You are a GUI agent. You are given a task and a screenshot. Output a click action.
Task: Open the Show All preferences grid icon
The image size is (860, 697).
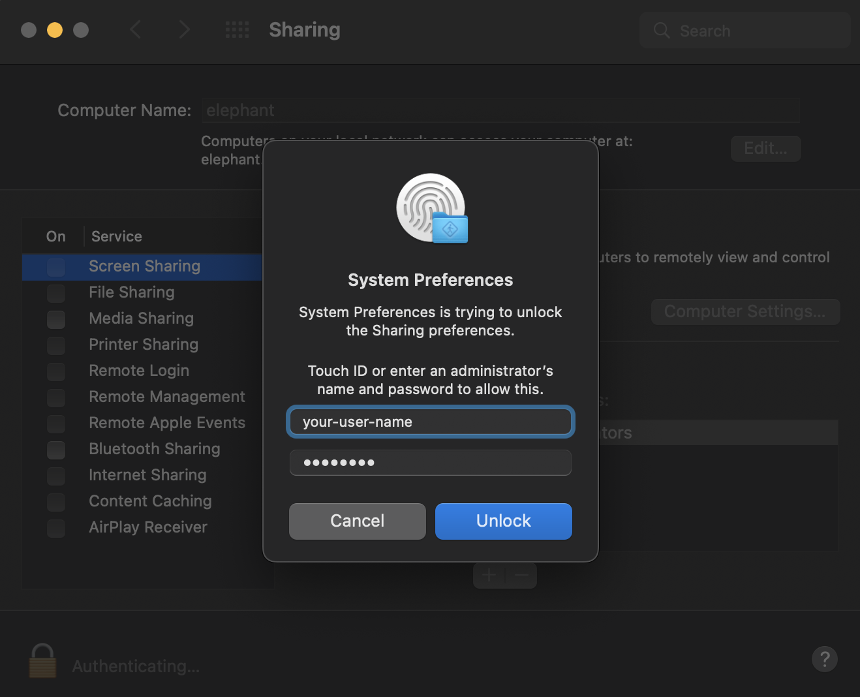coord(237,29)
